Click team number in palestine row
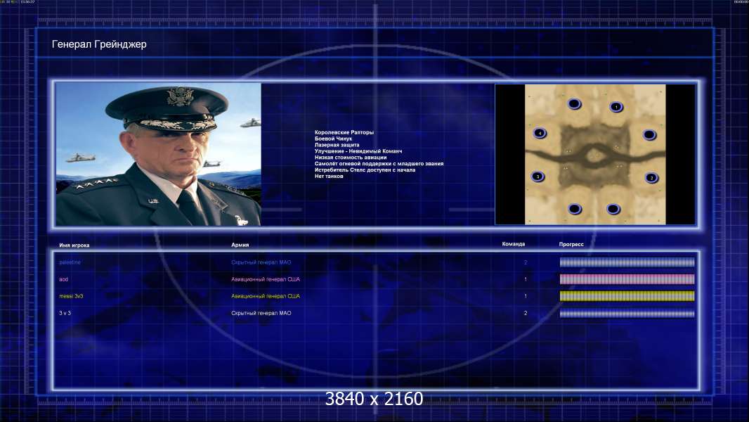Screen dimensions: 749x422 point(526,262)
